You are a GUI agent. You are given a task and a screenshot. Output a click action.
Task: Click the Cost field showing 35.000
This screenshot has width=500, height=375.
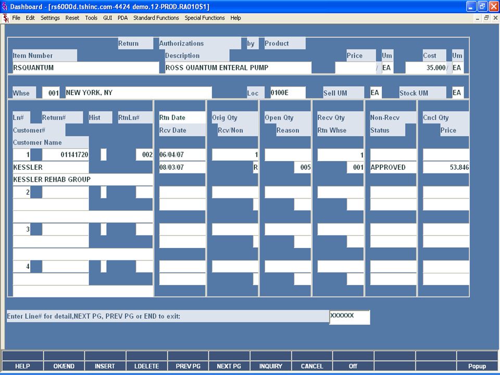pos(426,68)
